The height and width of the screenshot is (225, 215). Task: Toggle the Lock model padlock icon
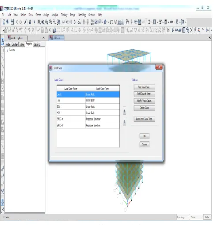pyautogui.click(x=30, y=22)
